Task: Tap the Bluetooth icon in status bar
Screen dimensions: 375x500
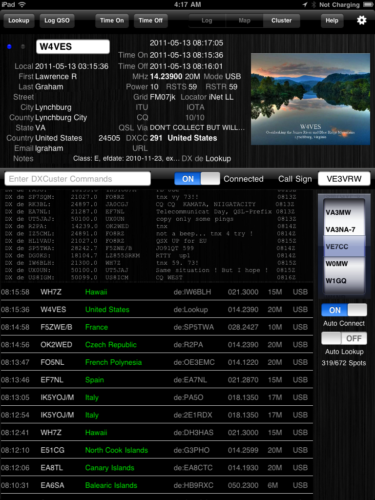Action: coord(312,4)
